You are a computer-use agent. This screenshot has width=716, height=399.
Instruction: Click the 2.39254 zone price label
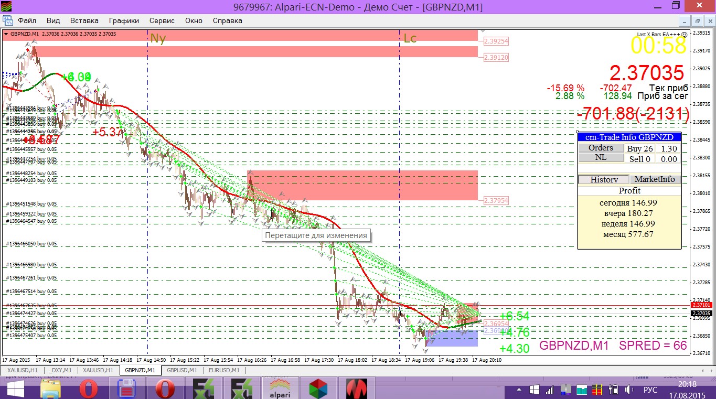[x=496, y=41]
